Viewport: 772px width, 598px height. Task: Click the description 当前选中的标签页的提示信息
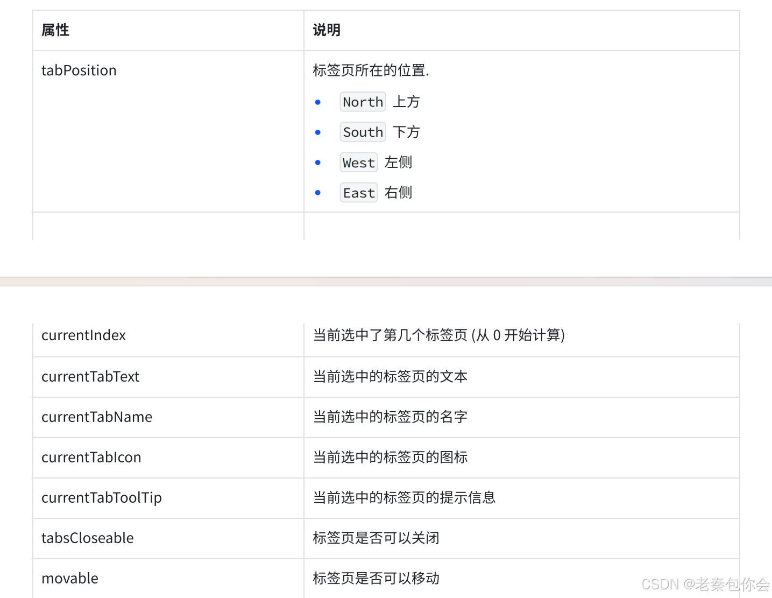pos(404,498)
